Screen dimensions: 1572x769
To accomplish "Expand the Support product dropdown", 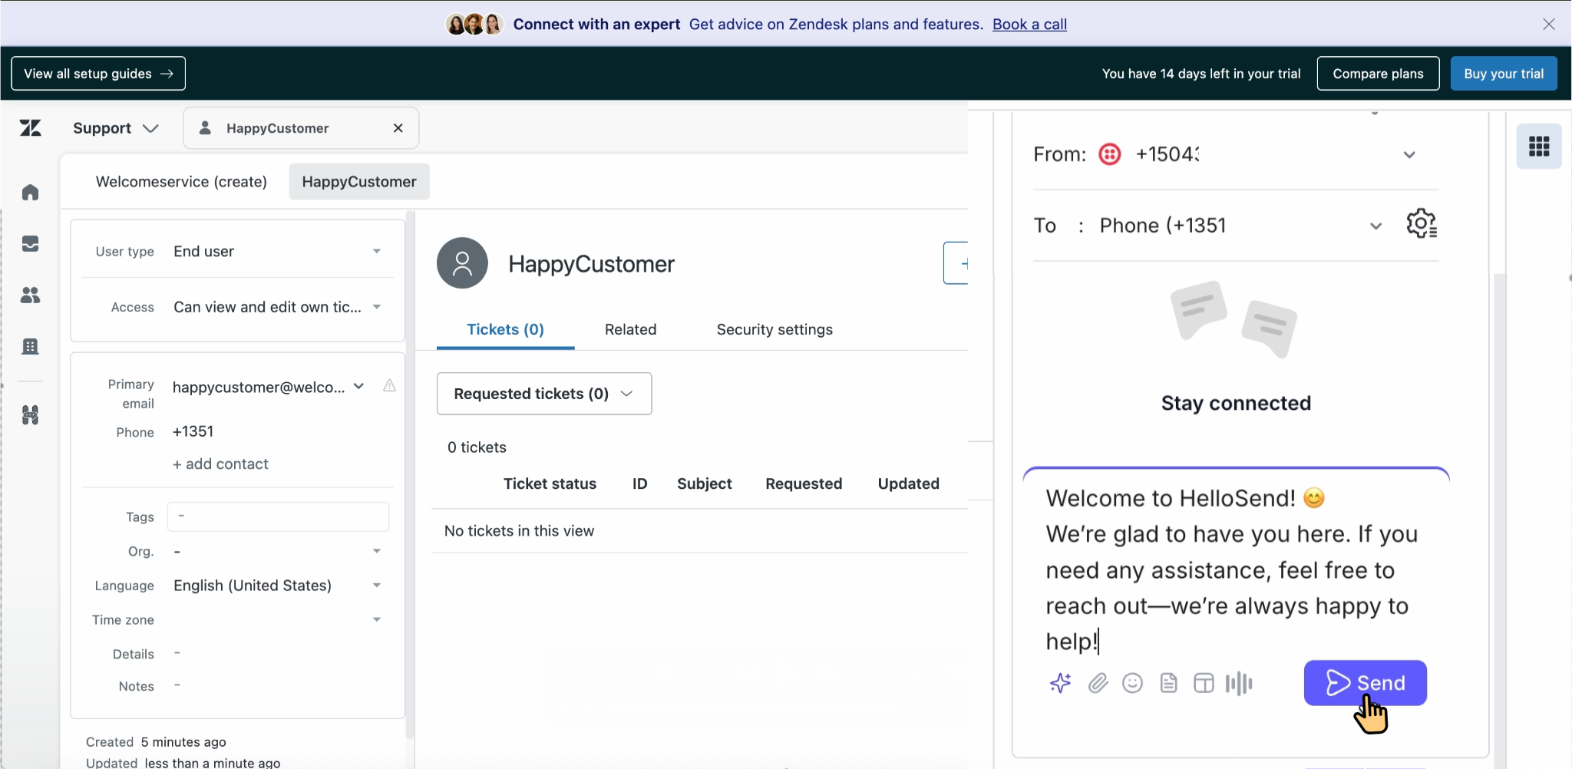I will coord(116,128).
